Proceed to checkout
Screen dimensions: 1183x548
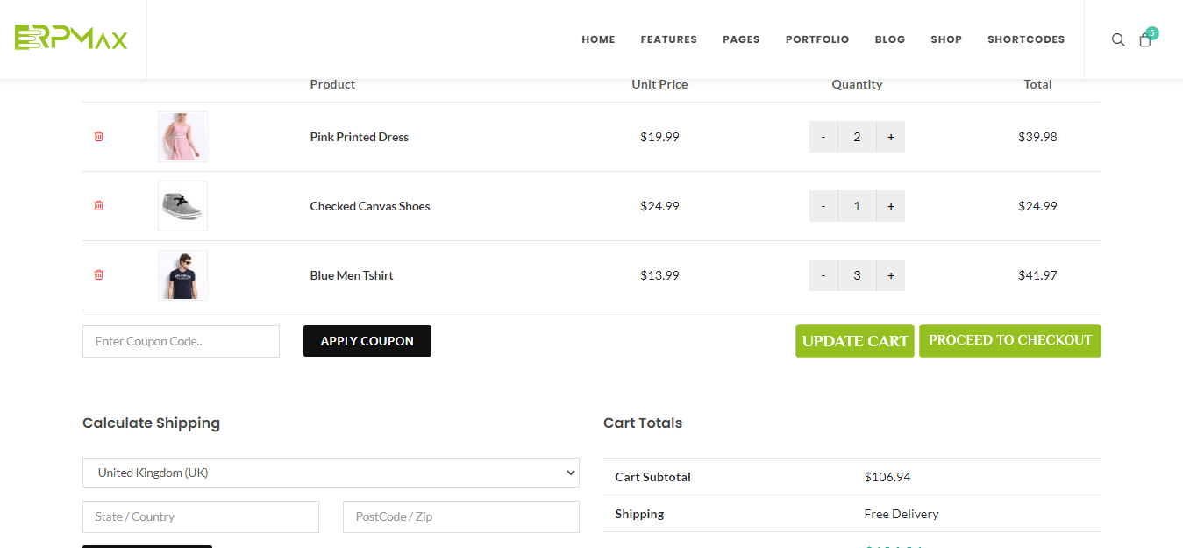(x=1009, y=341)
